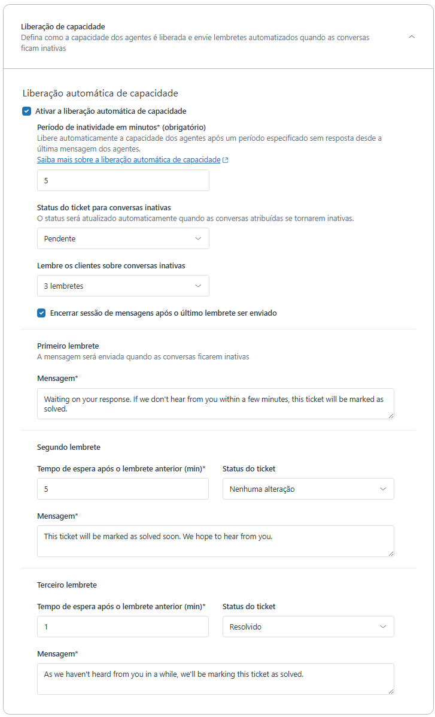
Task: Click the Liberação de capacidade header title
Action: coord(63,27)
